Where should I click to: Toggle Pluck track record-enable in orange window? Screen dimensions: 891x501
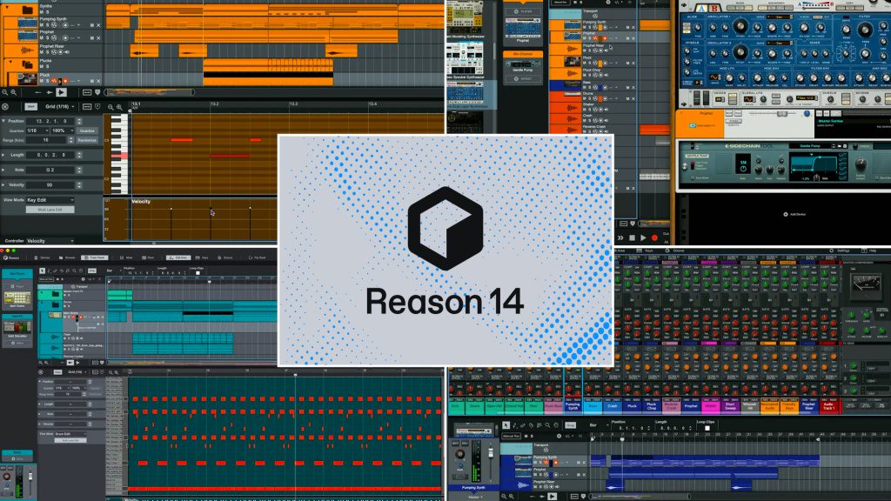(64, 81)
